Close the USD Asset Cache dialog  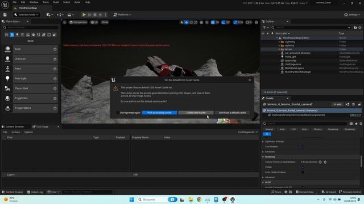pyautogui.click(x=250, y=80)
